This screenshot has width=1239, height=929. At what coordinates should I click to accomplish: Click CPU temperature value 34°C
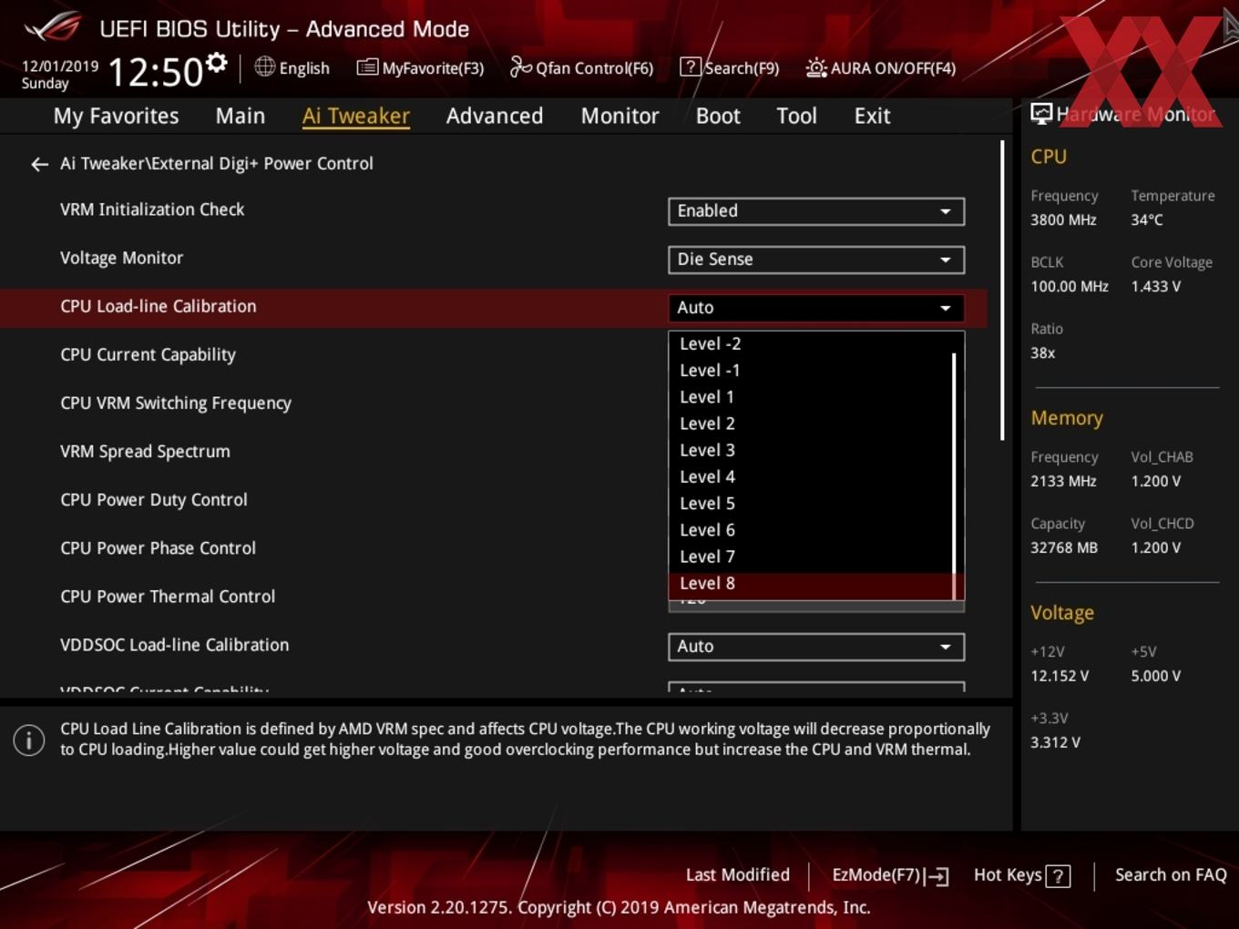pos(1147,219)
